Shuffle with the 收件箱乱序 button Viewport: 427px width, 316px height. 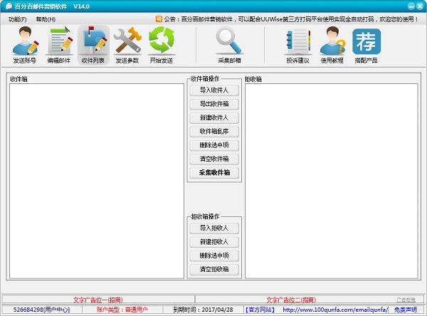pyautogui.click(x=214, y=132)
